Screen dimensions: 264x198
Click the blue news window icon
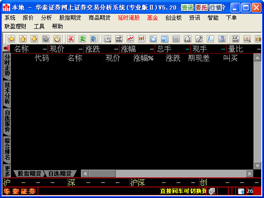click(165, 39)
